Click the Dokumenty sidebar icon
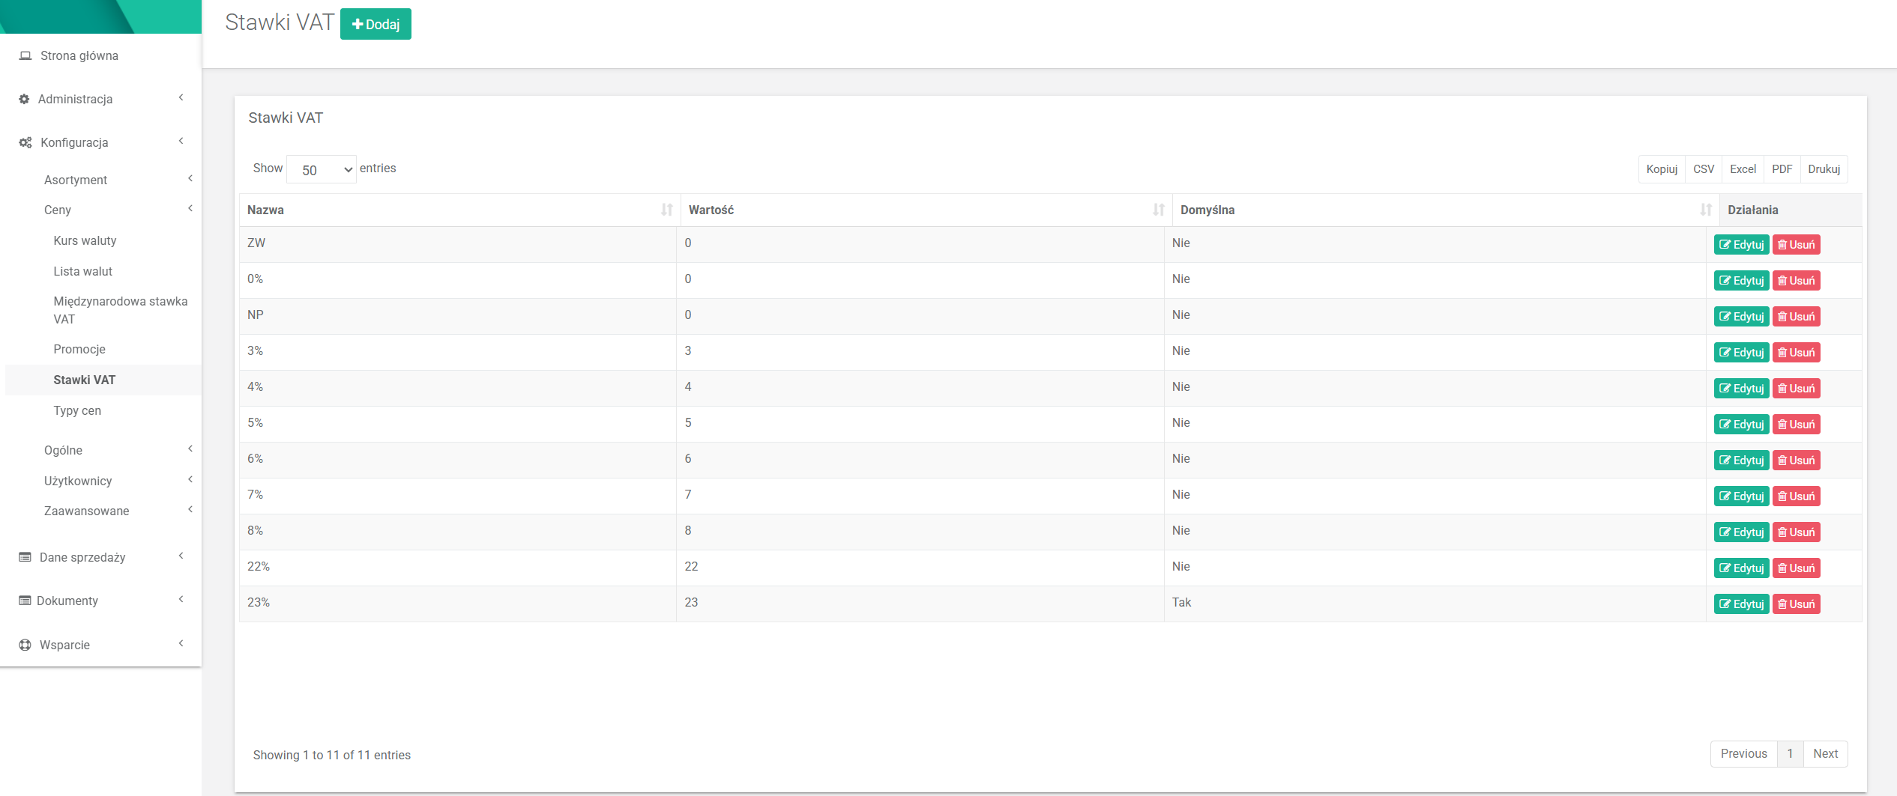 [x=25, y=601]
